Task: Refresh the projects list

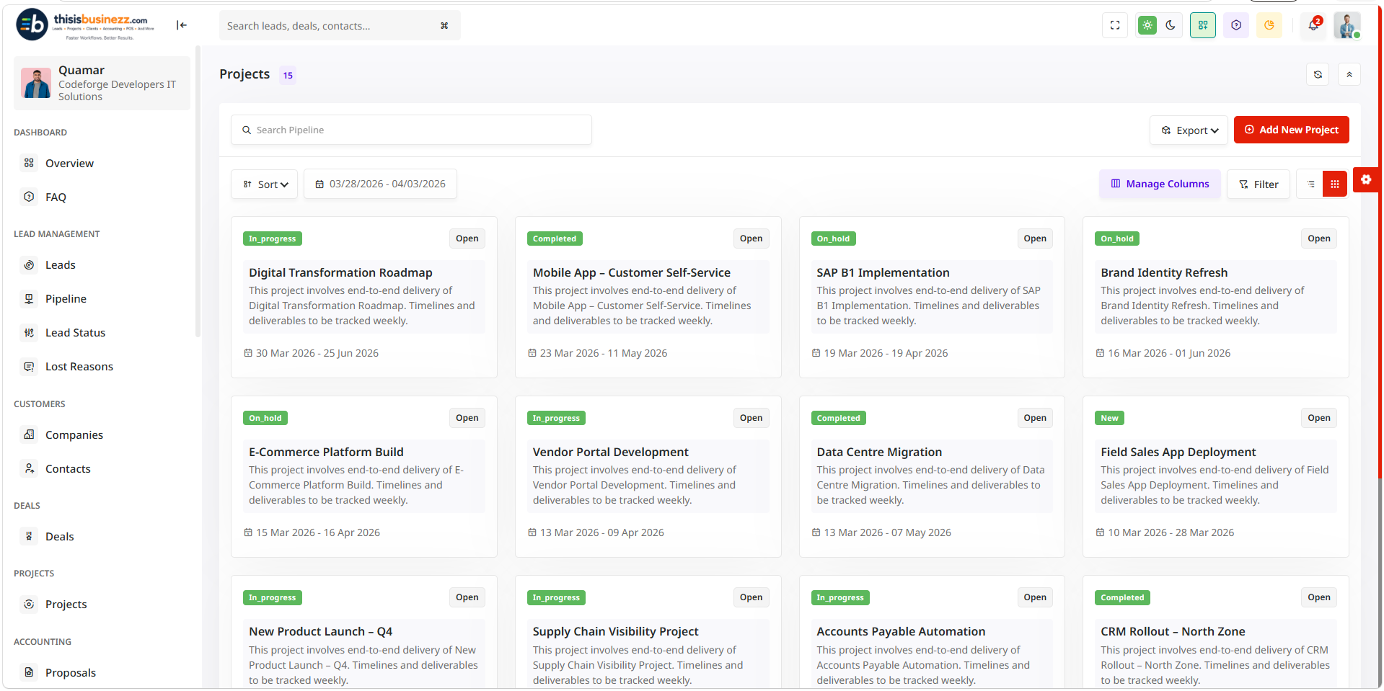Action: pyautogui.click(x=1318, y=74)
